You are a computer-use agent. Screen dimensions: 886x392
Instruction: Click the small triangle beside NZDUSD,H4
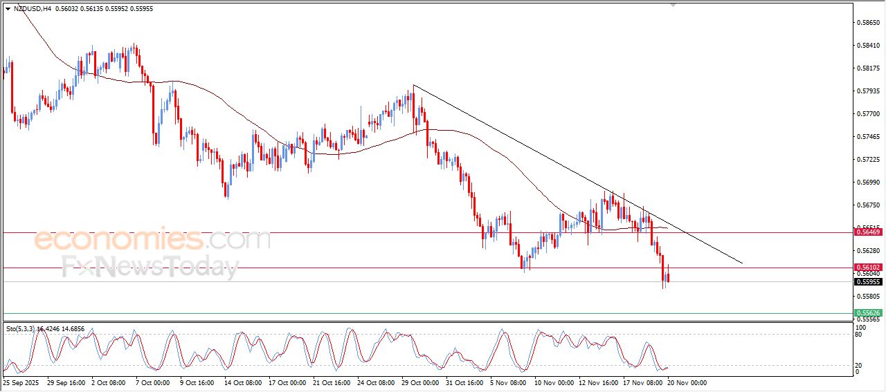(8, 9)
